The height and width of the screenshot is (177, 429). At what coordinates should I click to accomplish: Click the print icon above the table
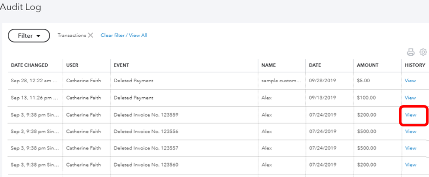pyautogui.click(x=411, y=52)
